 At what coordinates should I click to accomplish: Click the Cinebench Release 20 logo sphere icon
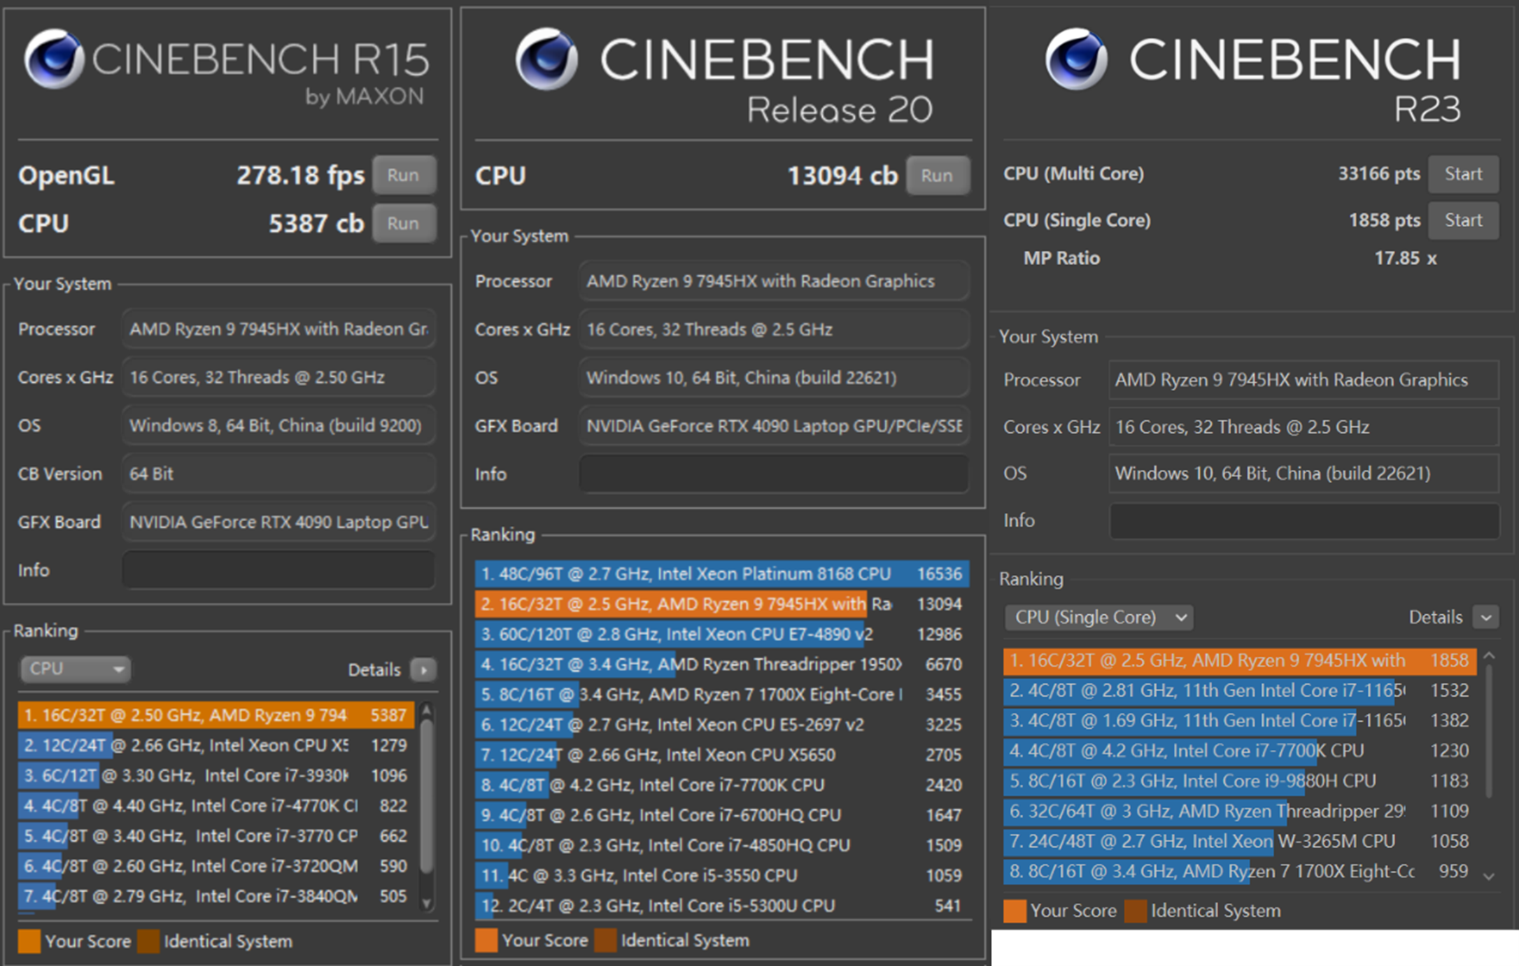[x=546, y=59]
